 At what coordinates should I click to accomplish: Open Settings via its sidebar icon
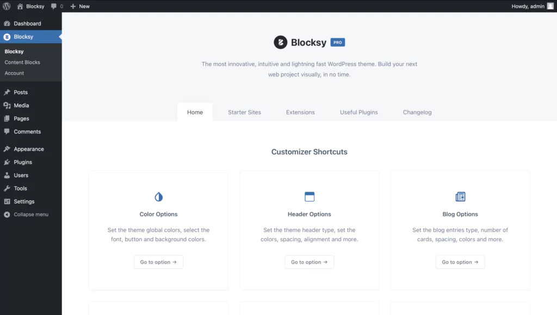8,201
